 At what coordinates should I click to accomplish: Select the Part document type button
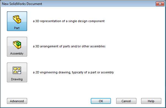tap(17, 21)
